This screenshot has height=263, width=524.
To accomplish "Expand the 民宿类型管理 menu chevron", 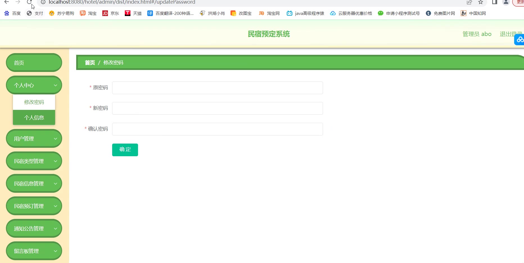I will pos(55,161).
